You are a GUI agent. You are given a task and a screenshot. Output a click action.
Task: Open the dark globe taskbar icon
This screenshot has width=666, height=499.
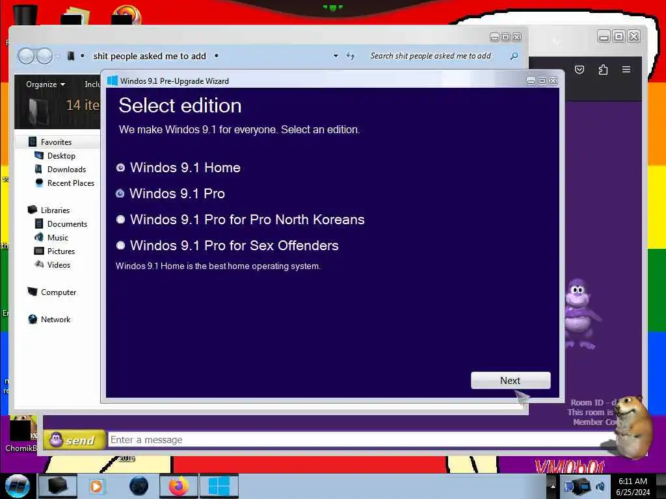[x=139, y=486]
